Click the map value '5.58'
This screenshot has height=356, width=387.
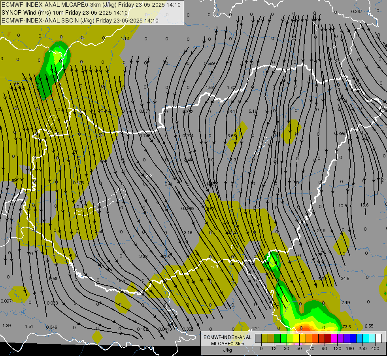[53, 279]
